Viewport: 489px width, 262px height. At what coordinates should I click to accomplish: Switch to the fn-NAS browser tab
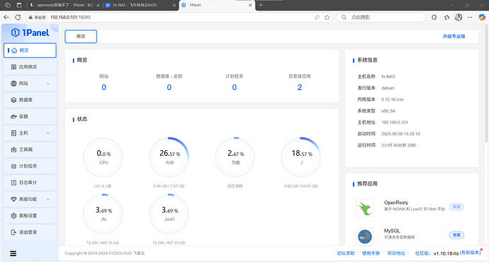[x=141, y=5]
